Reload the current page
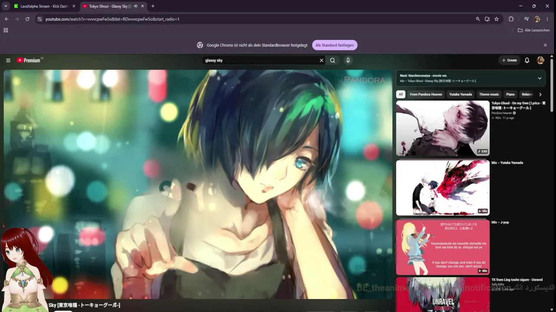The height and width of the screenshot is (312, 556). point(27,19)
